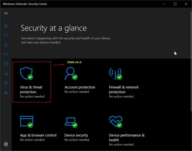This screenshot has height=151, width=192.
Task: Select the account protection person sidebar icon
Action: pos(6,45)
